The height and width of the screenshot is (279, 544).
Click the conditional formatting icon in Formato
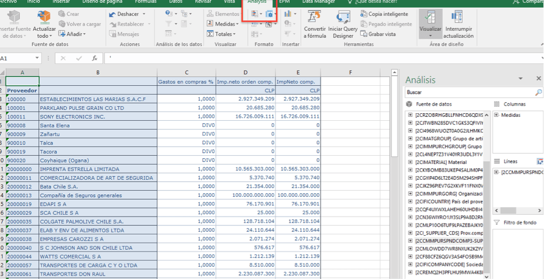pyautogui.click(x=254, y=14)
